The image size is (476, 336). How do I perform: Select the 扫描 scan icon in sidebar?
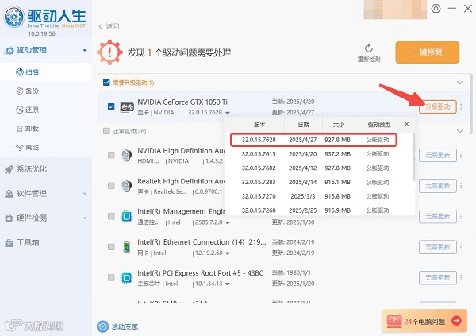coord(19,72)
